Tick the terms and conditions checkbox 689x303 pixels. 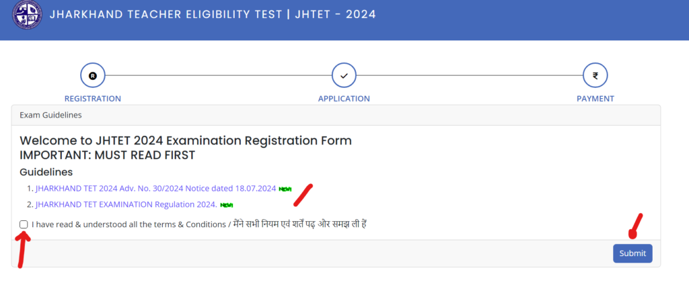pos(24,224)
